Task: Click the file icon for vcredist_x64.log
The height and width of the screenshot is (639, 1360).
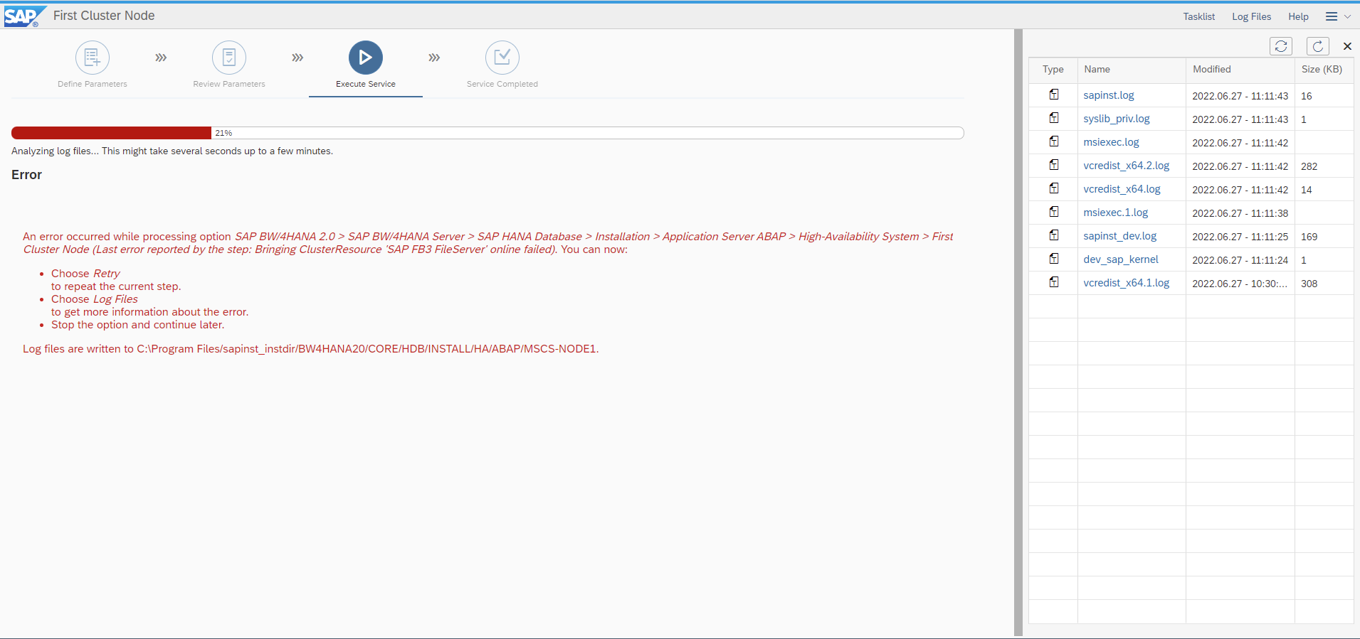Action: [1054, 188]
